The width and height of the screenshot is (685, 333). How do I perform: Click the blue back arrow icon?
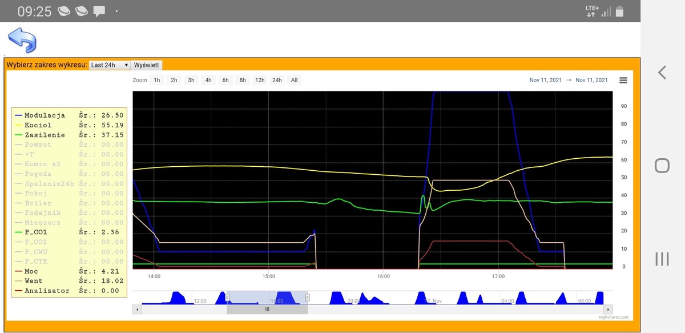tap(22, 39)
